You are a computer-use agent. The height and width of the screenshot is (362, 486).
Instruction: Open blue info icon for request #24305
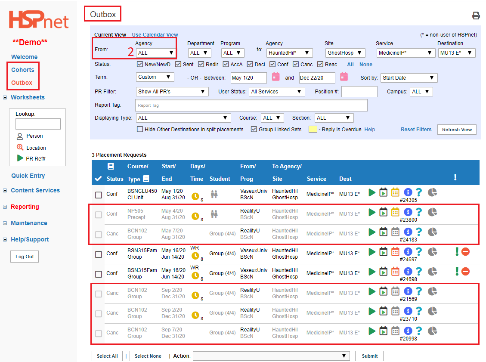pyautogui.click(x=408, y=192)
